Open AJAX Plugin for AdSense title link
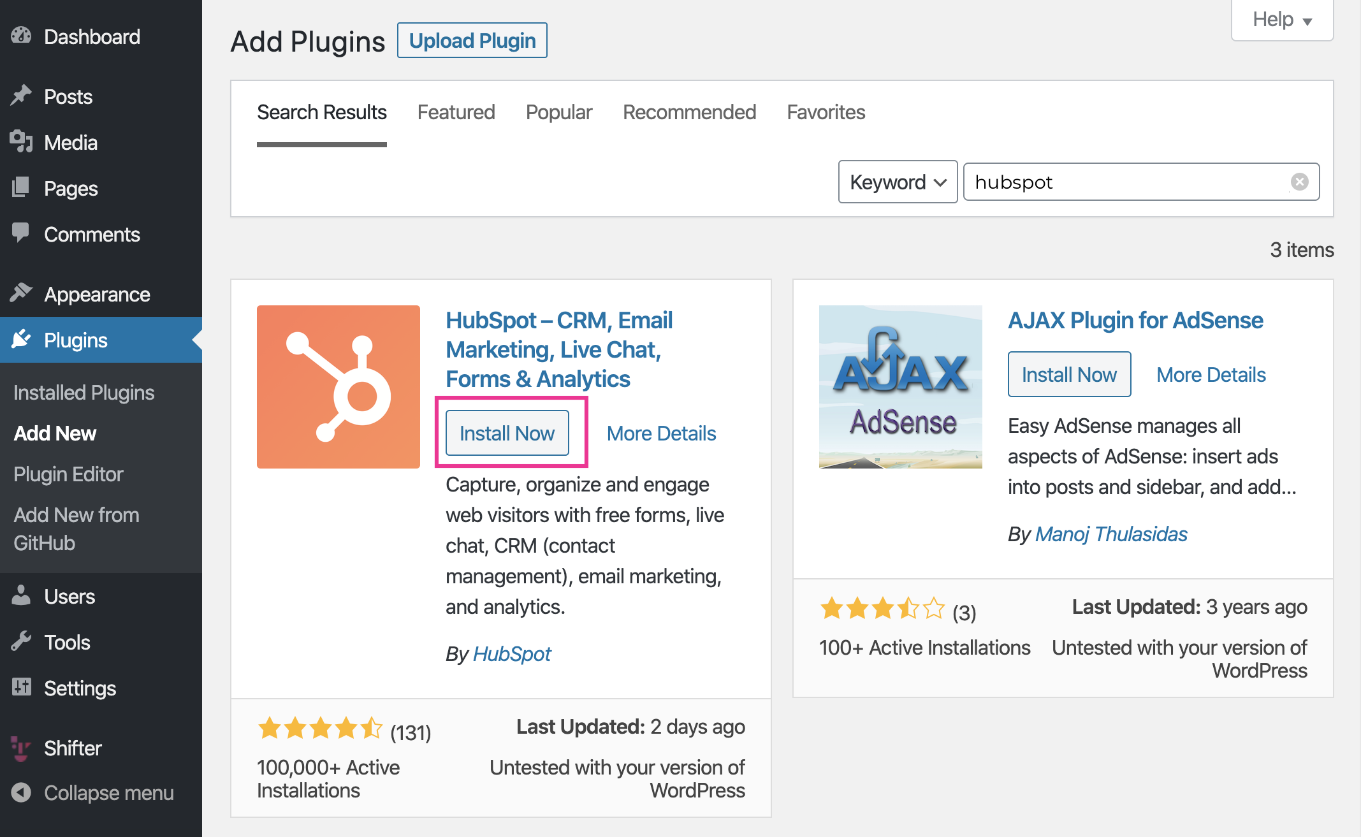1361x837 pixels. tap(1135, 320)
